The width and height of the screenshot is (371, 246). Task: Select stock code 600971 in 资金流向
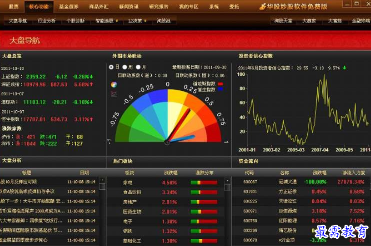[x=250, y=211]
